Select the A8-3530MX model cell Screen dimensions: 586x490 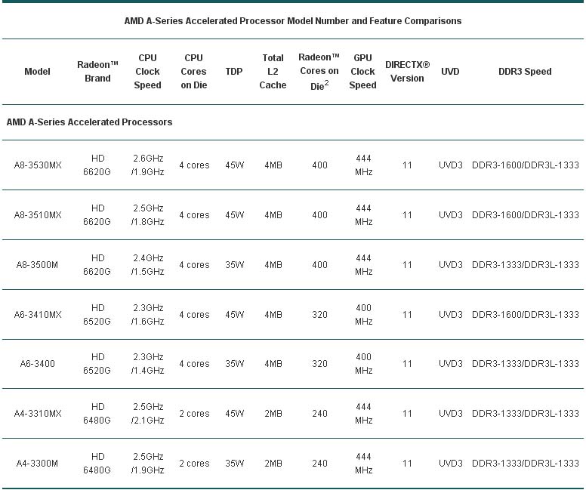point(38,165)
